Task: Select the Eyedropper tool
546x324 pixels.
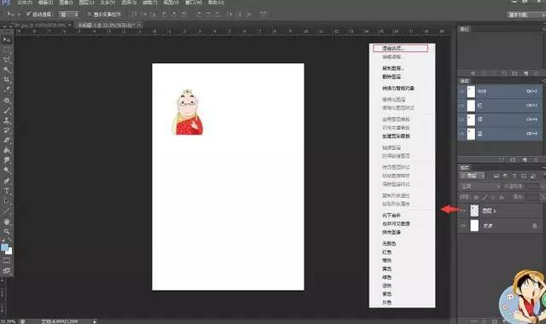Action: 7,90
